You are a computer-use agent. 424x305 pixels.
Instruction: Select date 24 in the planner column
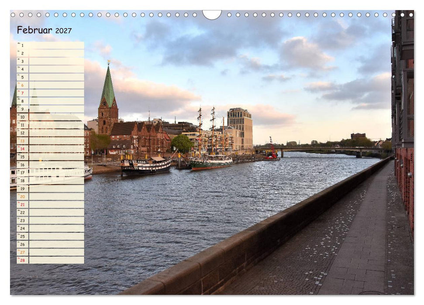click(x=22, y=229)
